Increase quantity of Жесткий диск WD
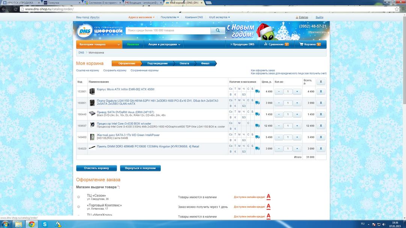Screen dimensions: 406x228 click(297, 137)
